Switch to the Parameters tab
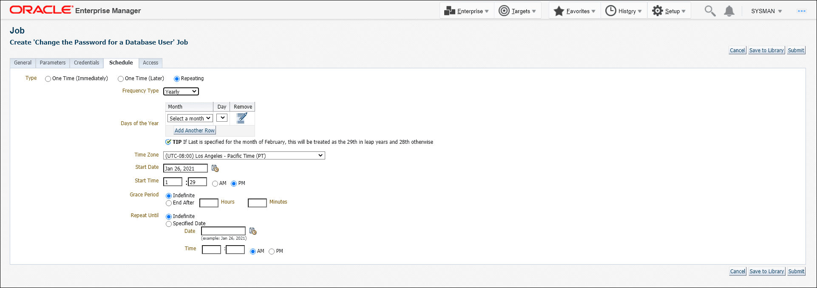 click(x=53, y=63)
